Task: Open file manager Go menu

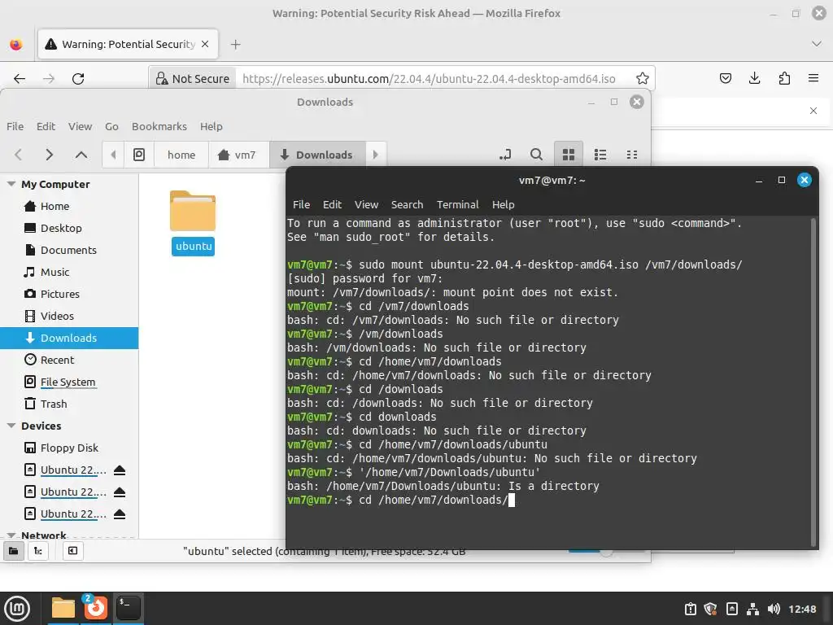Action: coord(111,126)
